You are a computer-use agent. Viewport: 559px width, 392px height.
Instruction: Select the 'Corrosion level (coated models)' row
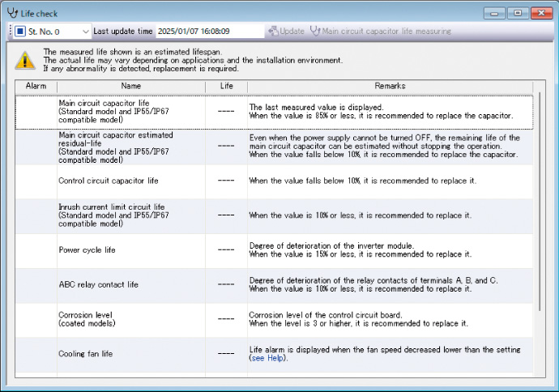click(274, 319)
